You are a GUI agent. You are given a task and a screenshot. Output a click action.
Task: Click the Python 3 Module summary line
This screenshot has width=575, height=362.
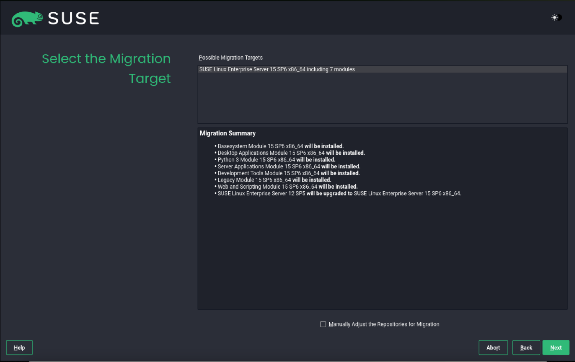pyautogui.click(x=276, y=160)
